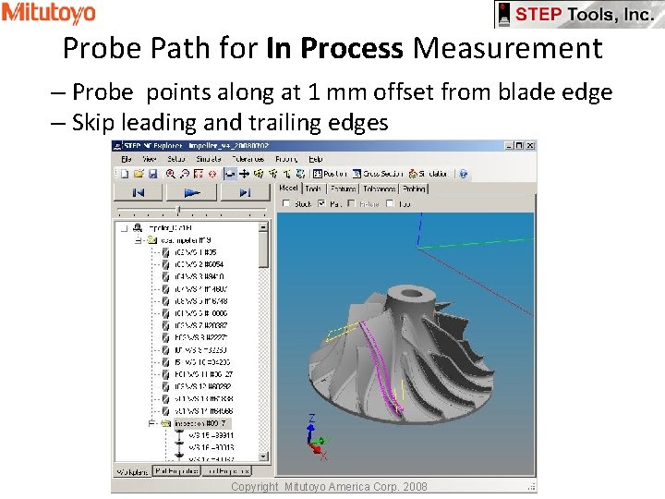
Task: Select the ws 7 tree row
Action: (x=201, y=325)
